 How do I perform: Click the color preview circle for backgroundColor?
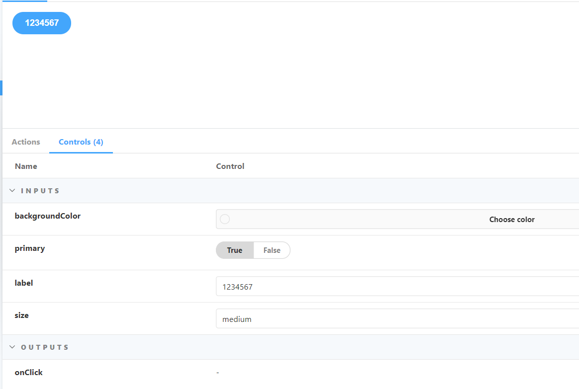[x=225, y=219]
